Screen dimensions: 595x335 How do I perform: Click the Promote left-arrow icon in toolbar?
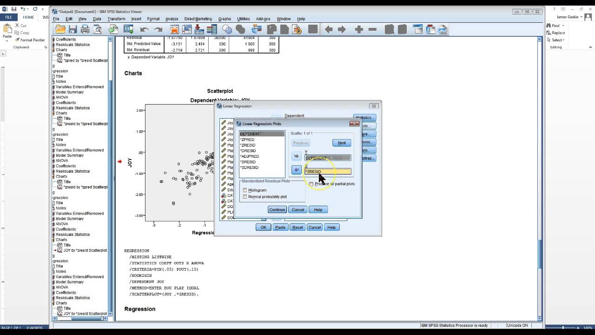tap(329, 29)
